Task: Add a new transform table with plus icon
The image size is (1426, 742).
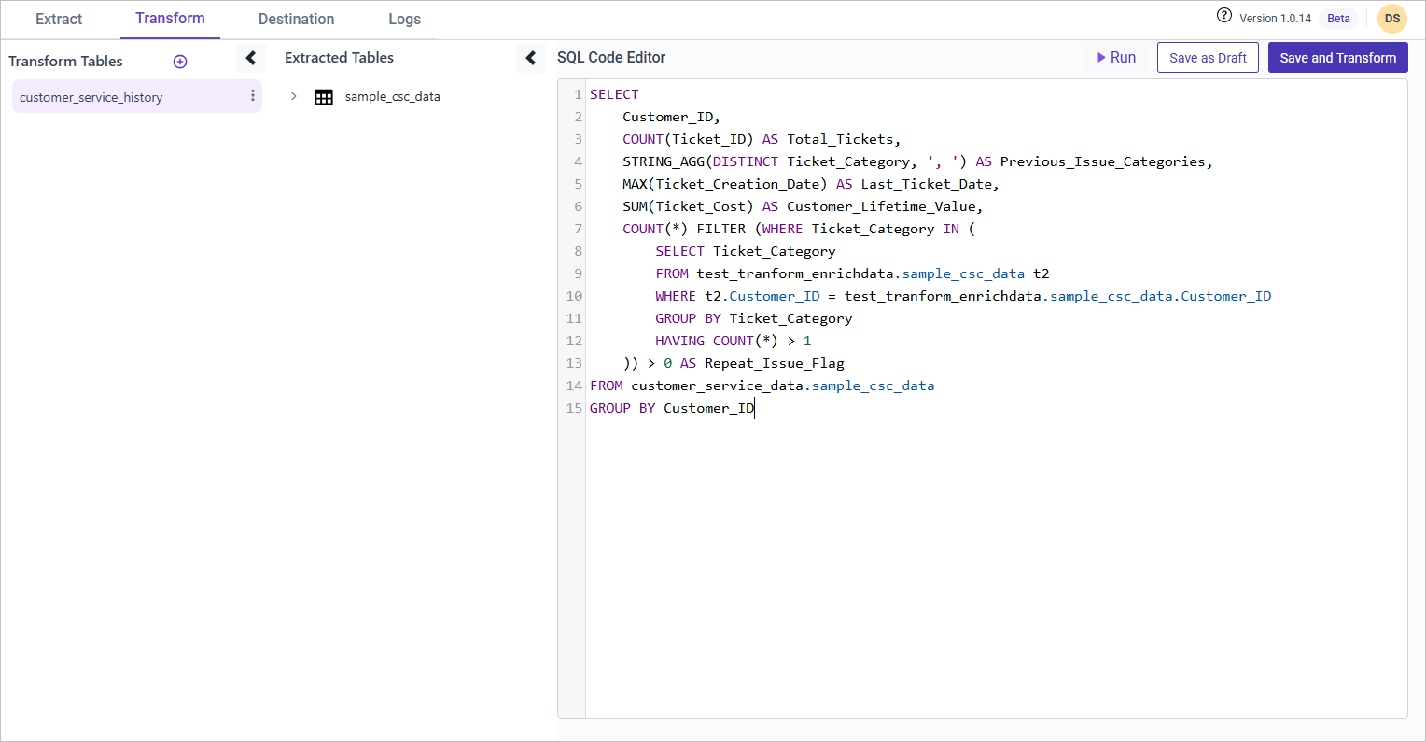Action: click(180, 62)
